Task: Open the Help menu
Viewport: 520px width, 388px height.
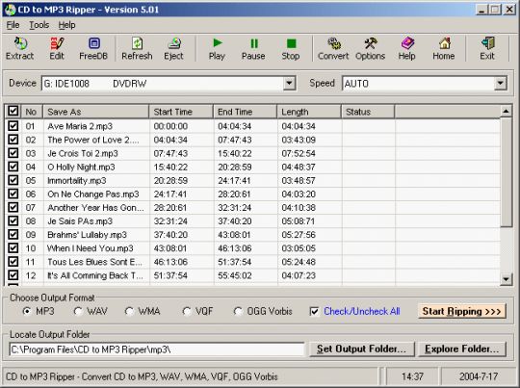Action: 66,25
